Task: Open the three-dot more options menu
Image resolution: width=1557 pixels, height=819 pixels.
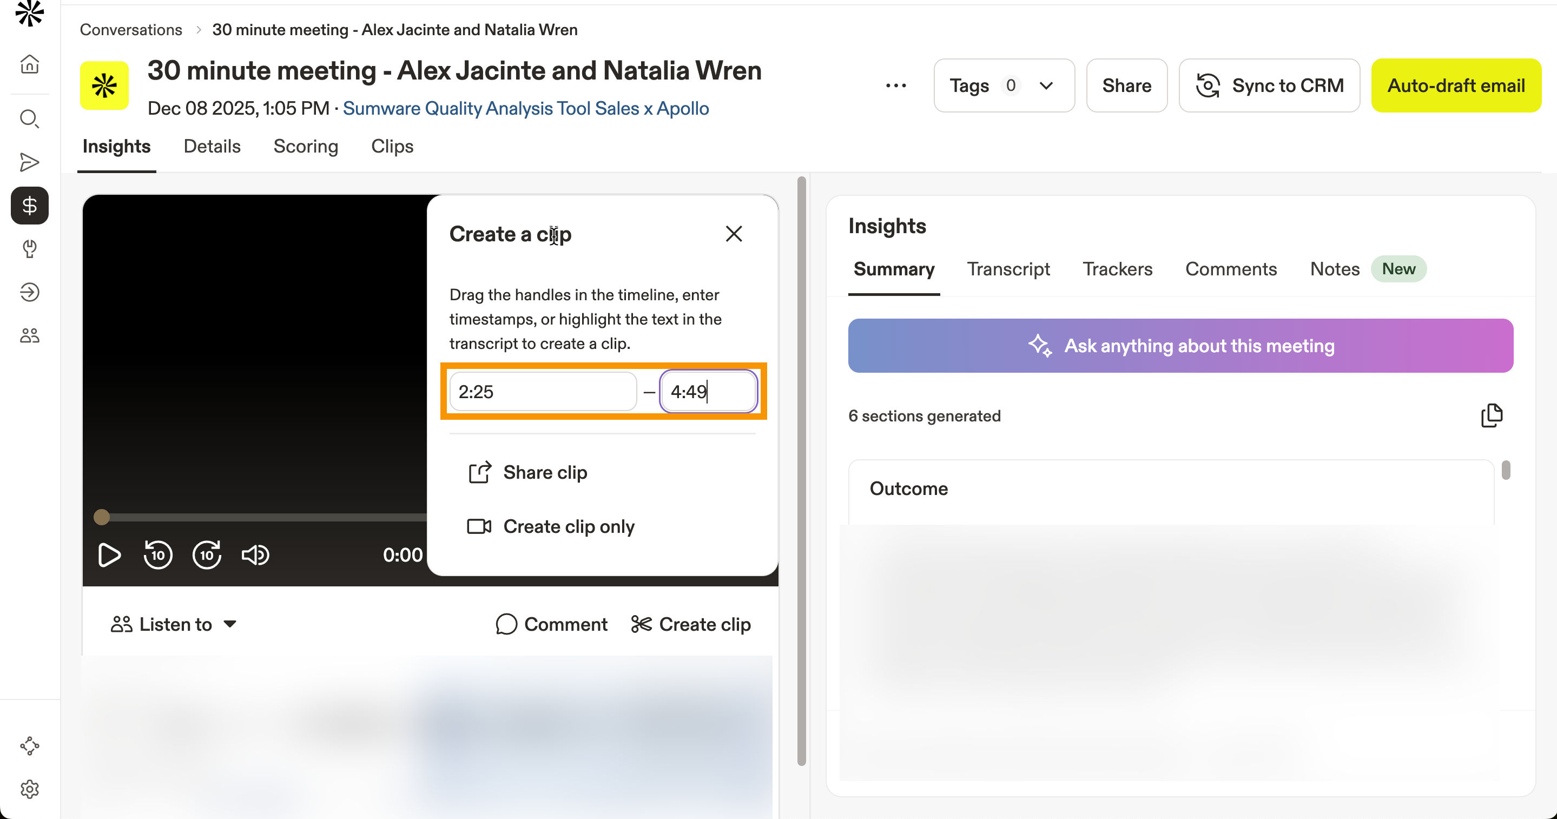Action: pos(895,85)
